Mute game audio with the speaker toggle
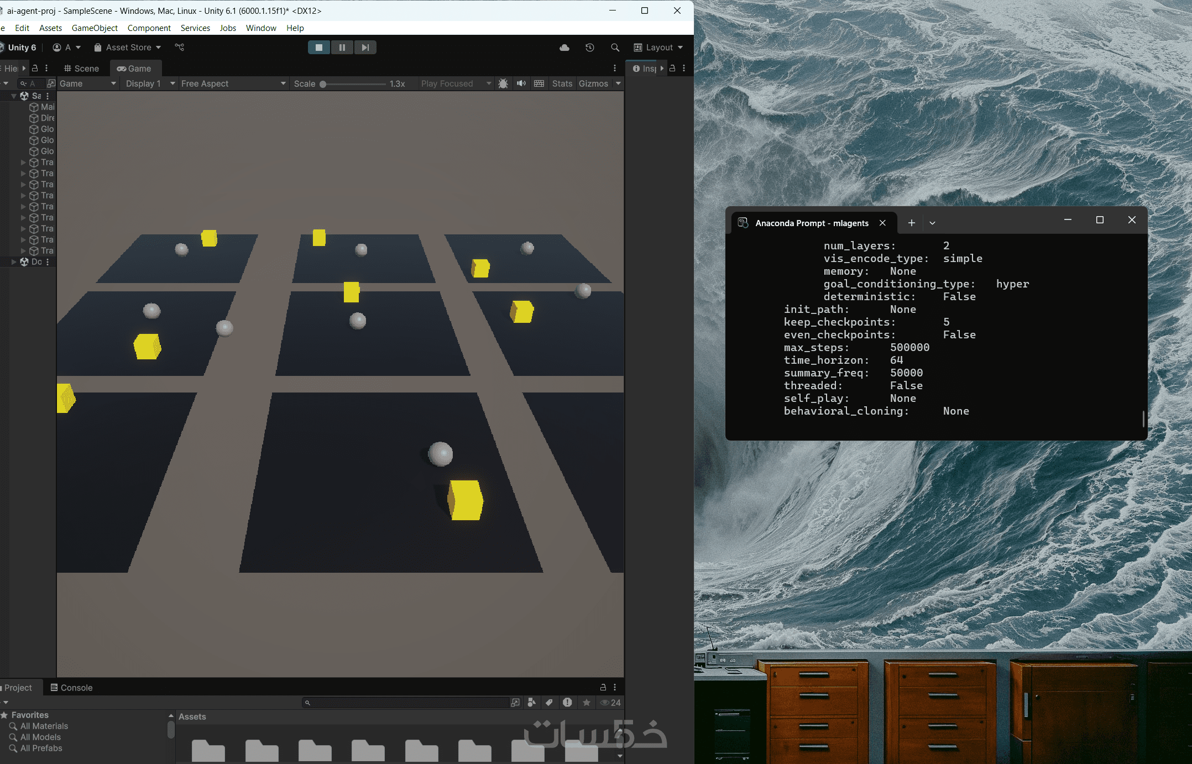 (x=521, y=83)
